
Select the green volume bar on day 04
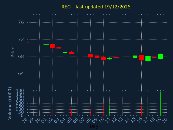[x=65, y=111]
